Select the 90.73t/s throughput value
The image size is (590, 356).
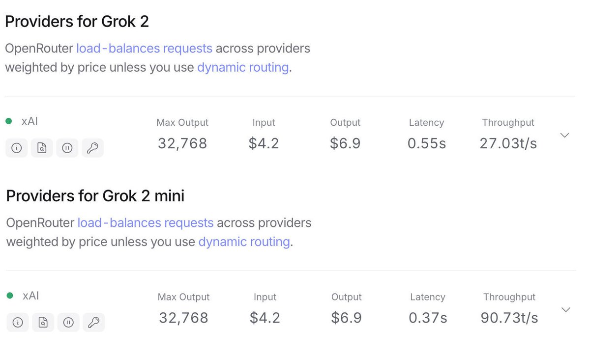point(509,318)
